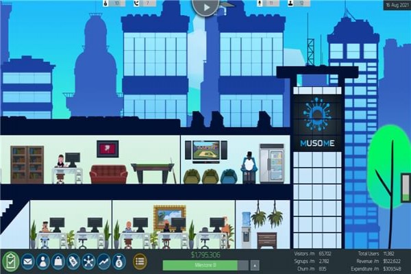Select the MUSOME building sign
411x274 pixels.
(x=317, y=123)
